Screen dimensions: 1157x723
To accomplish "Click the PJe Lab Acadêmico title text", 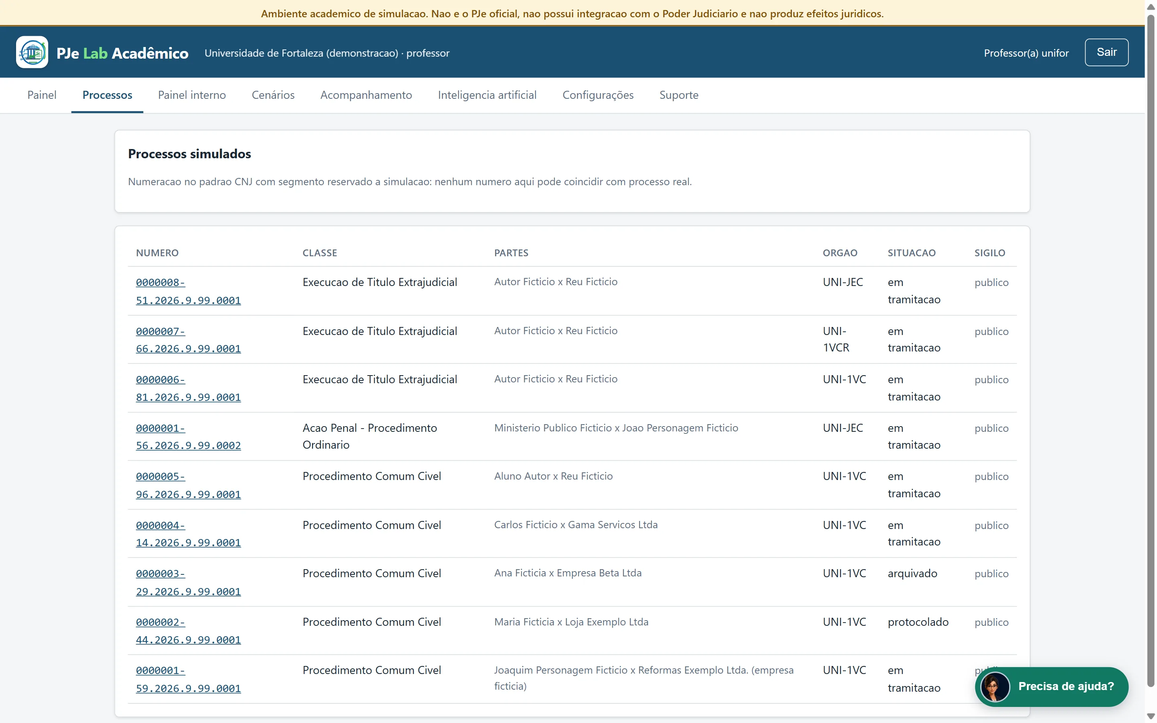I will tap(123, 53).
